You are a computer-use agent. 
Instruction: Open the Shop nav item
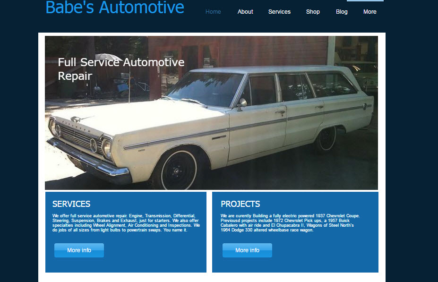pyautogui.click(x=313, y=12)
